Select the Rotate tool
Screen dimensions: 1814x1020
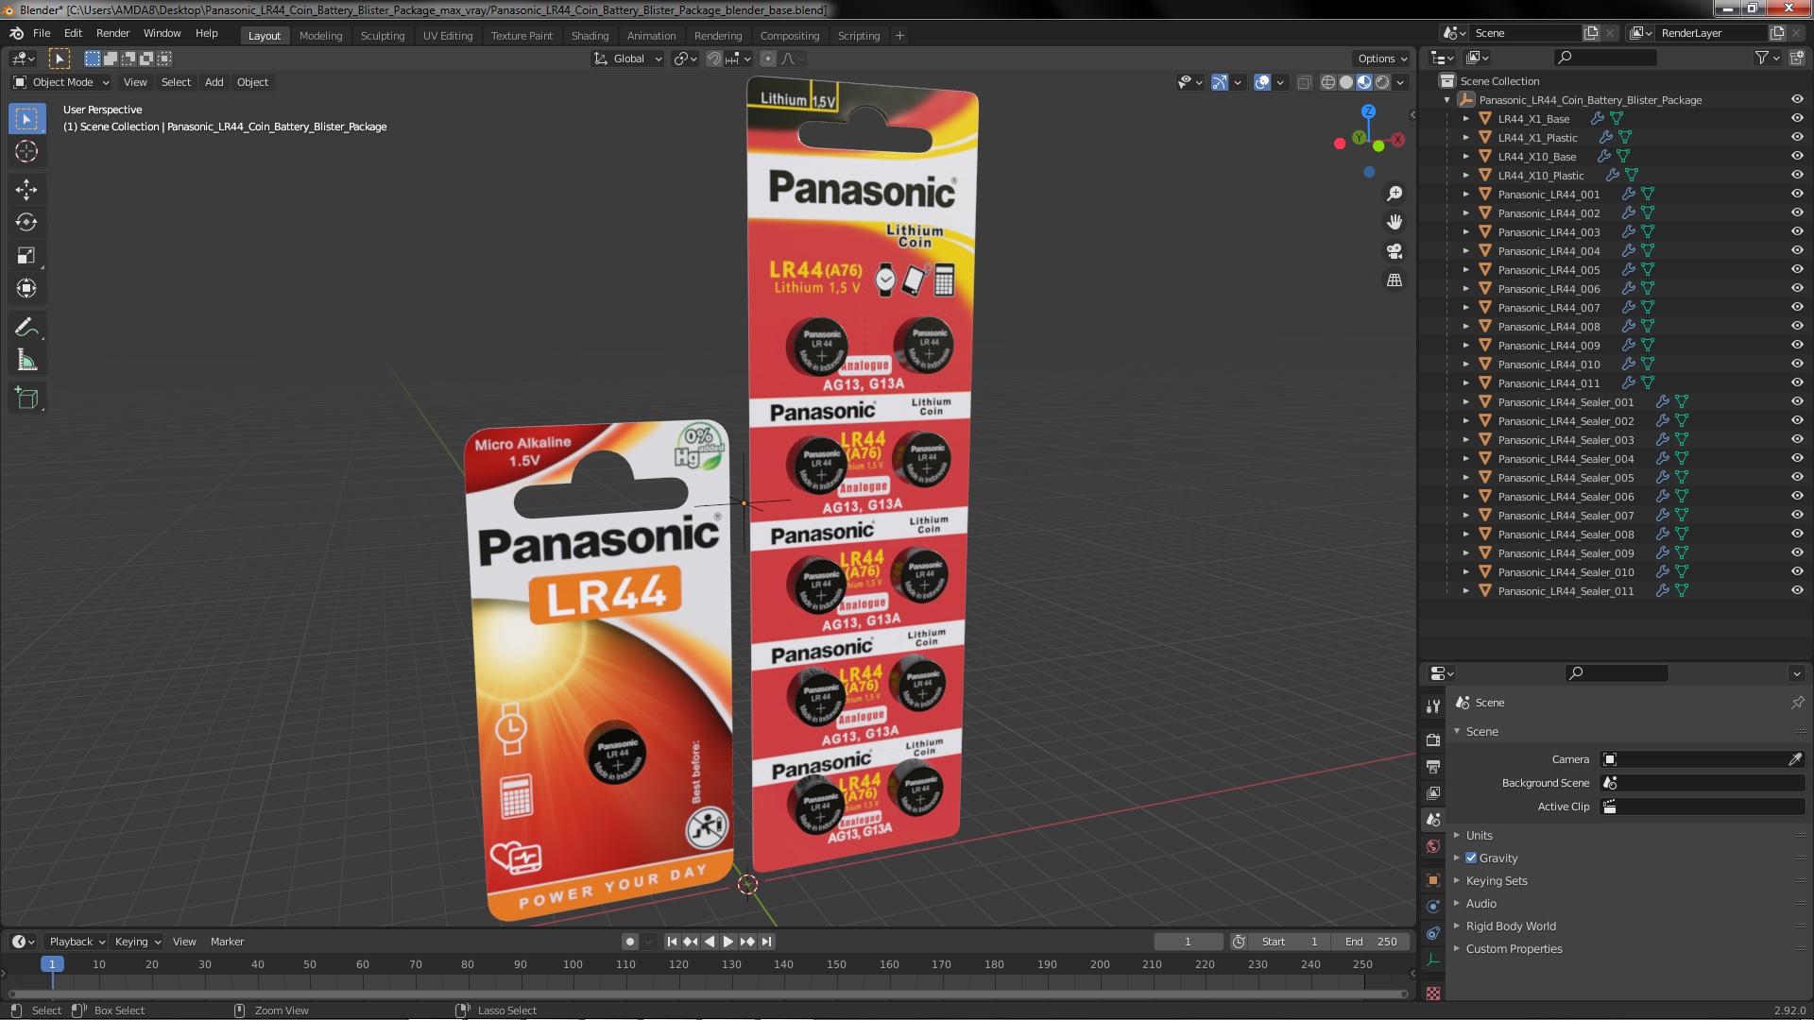tap(26, 222)
